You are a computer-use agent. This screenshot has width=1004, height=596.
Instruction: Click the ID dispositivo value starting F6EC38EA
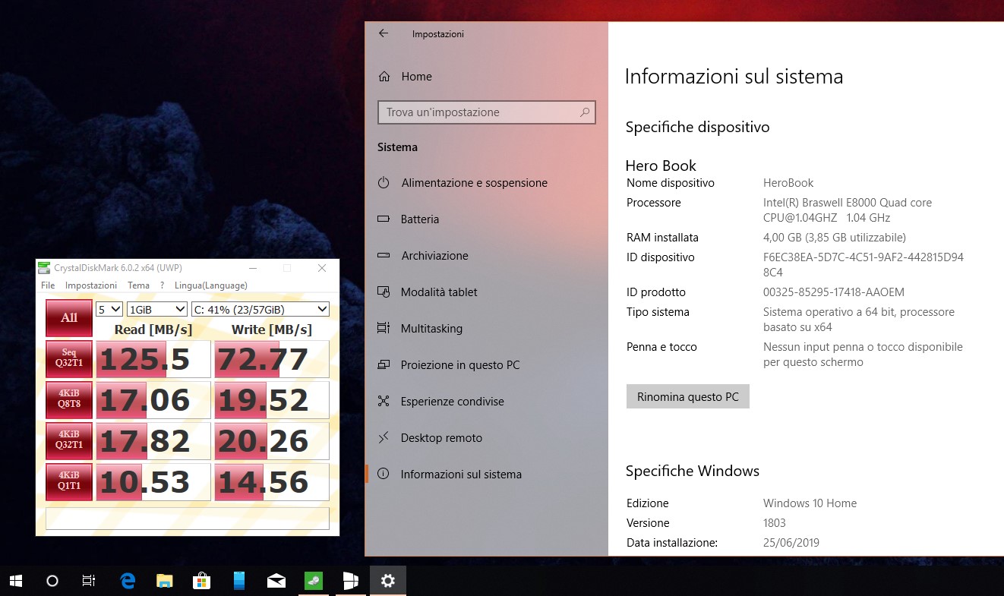click(864, 265)
